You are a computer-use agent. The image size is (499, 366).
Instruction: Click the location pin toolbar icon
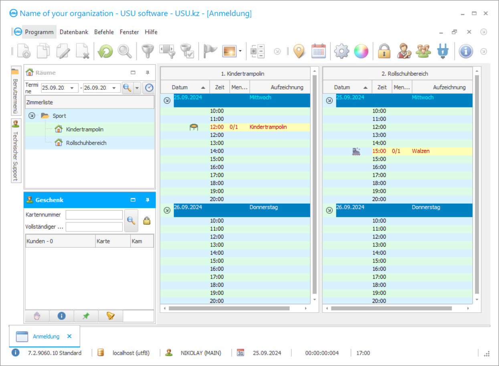(x=299, y=51)
